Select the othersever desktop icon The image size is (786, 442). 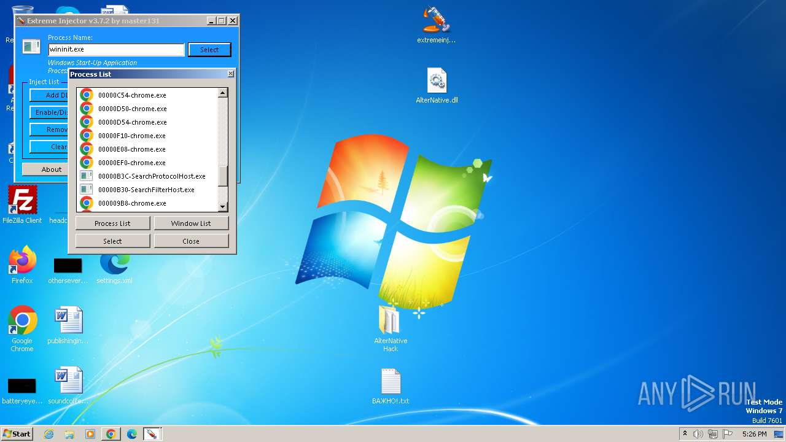[x=68, y=271]
